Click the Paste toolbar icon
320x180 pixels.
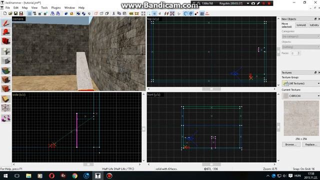[124, 13]
